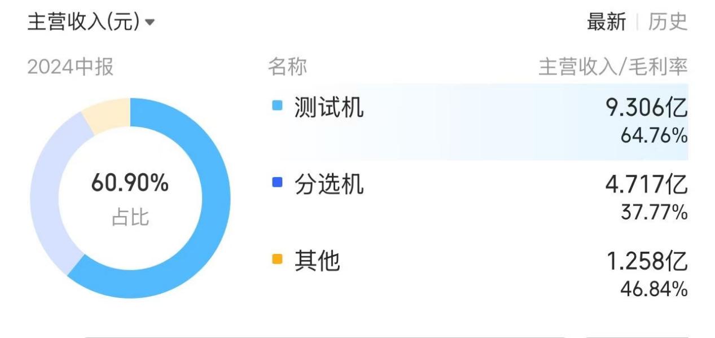The height and width of the screenshot is (338, 715).
Task: Open the 主营收入(元) dropdown arrow
Action: [x=150, y=23]
